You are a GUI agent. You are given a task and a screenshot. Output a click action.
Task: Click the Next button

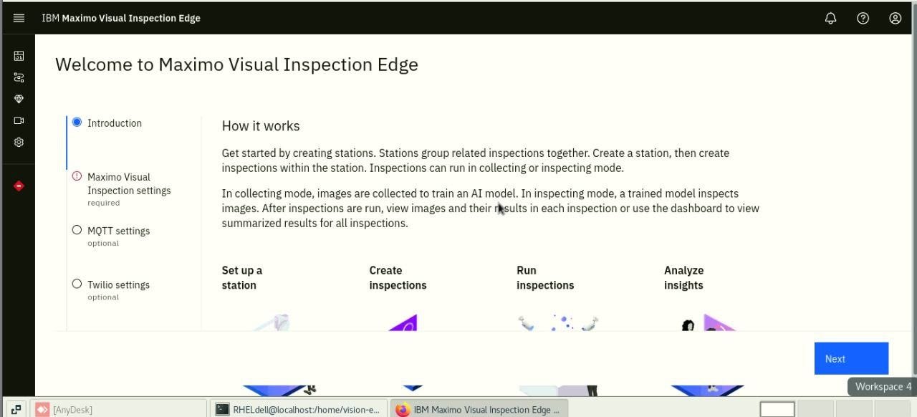851,358
